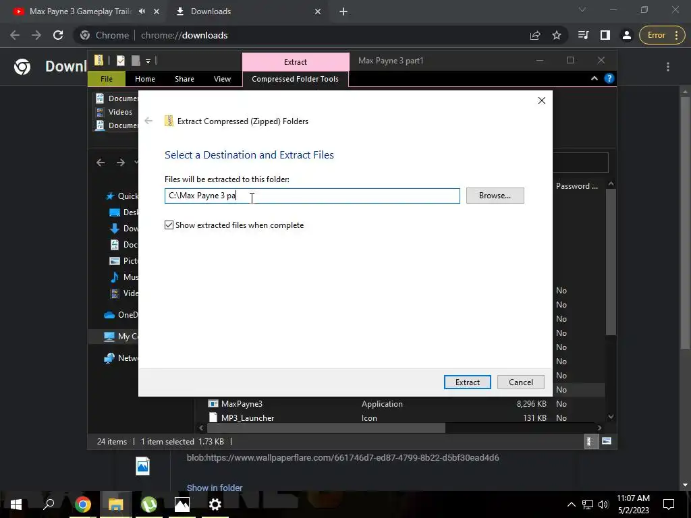Screen dimensions: 691x518
Task: Click the pink Extract contextual tab
Action: coord(296,61)
